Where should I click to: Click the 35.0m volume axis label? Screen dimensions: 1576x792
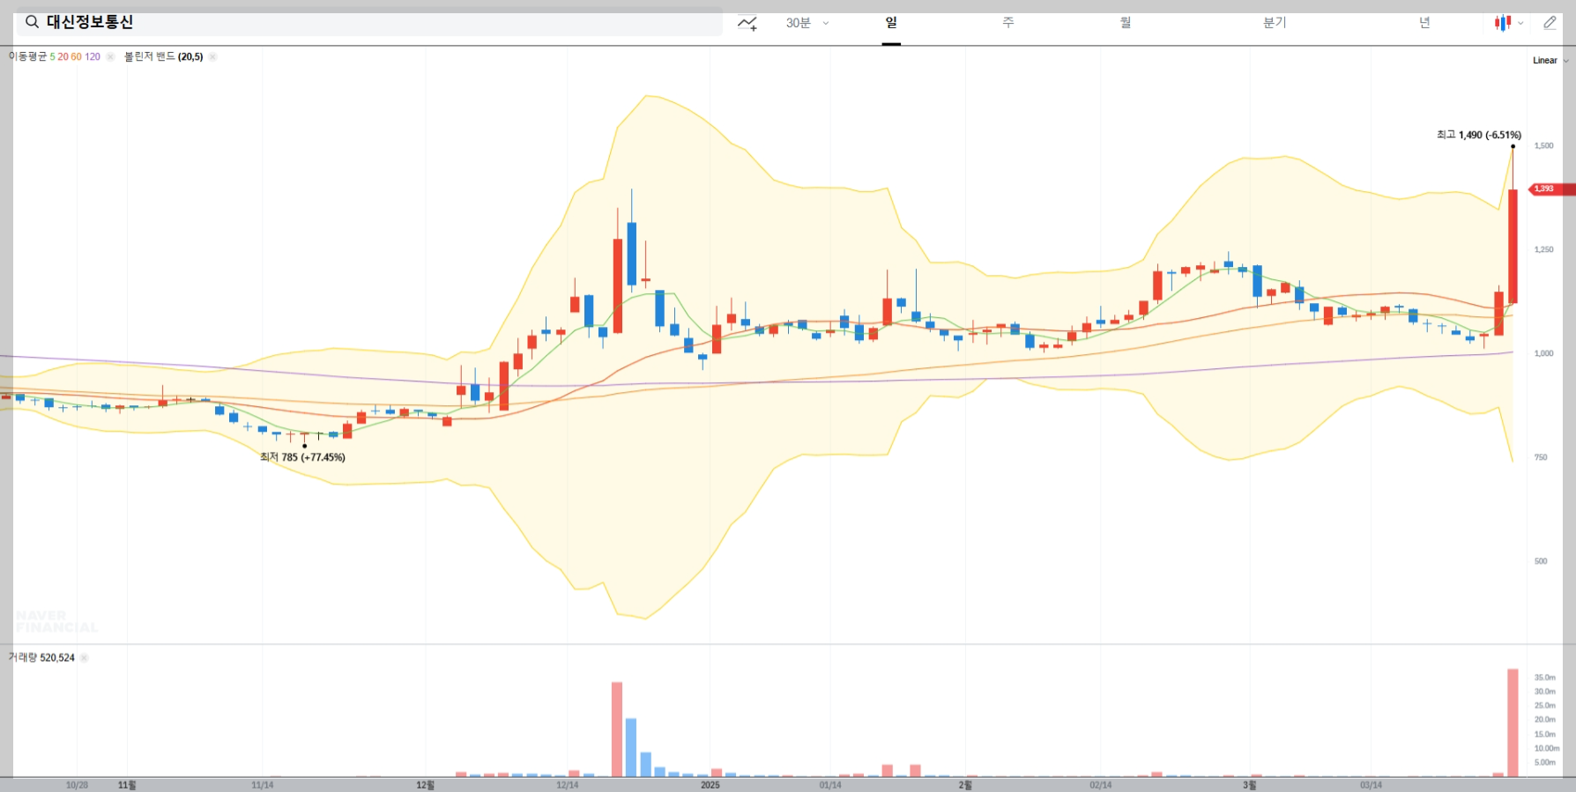coord(1544,677)
